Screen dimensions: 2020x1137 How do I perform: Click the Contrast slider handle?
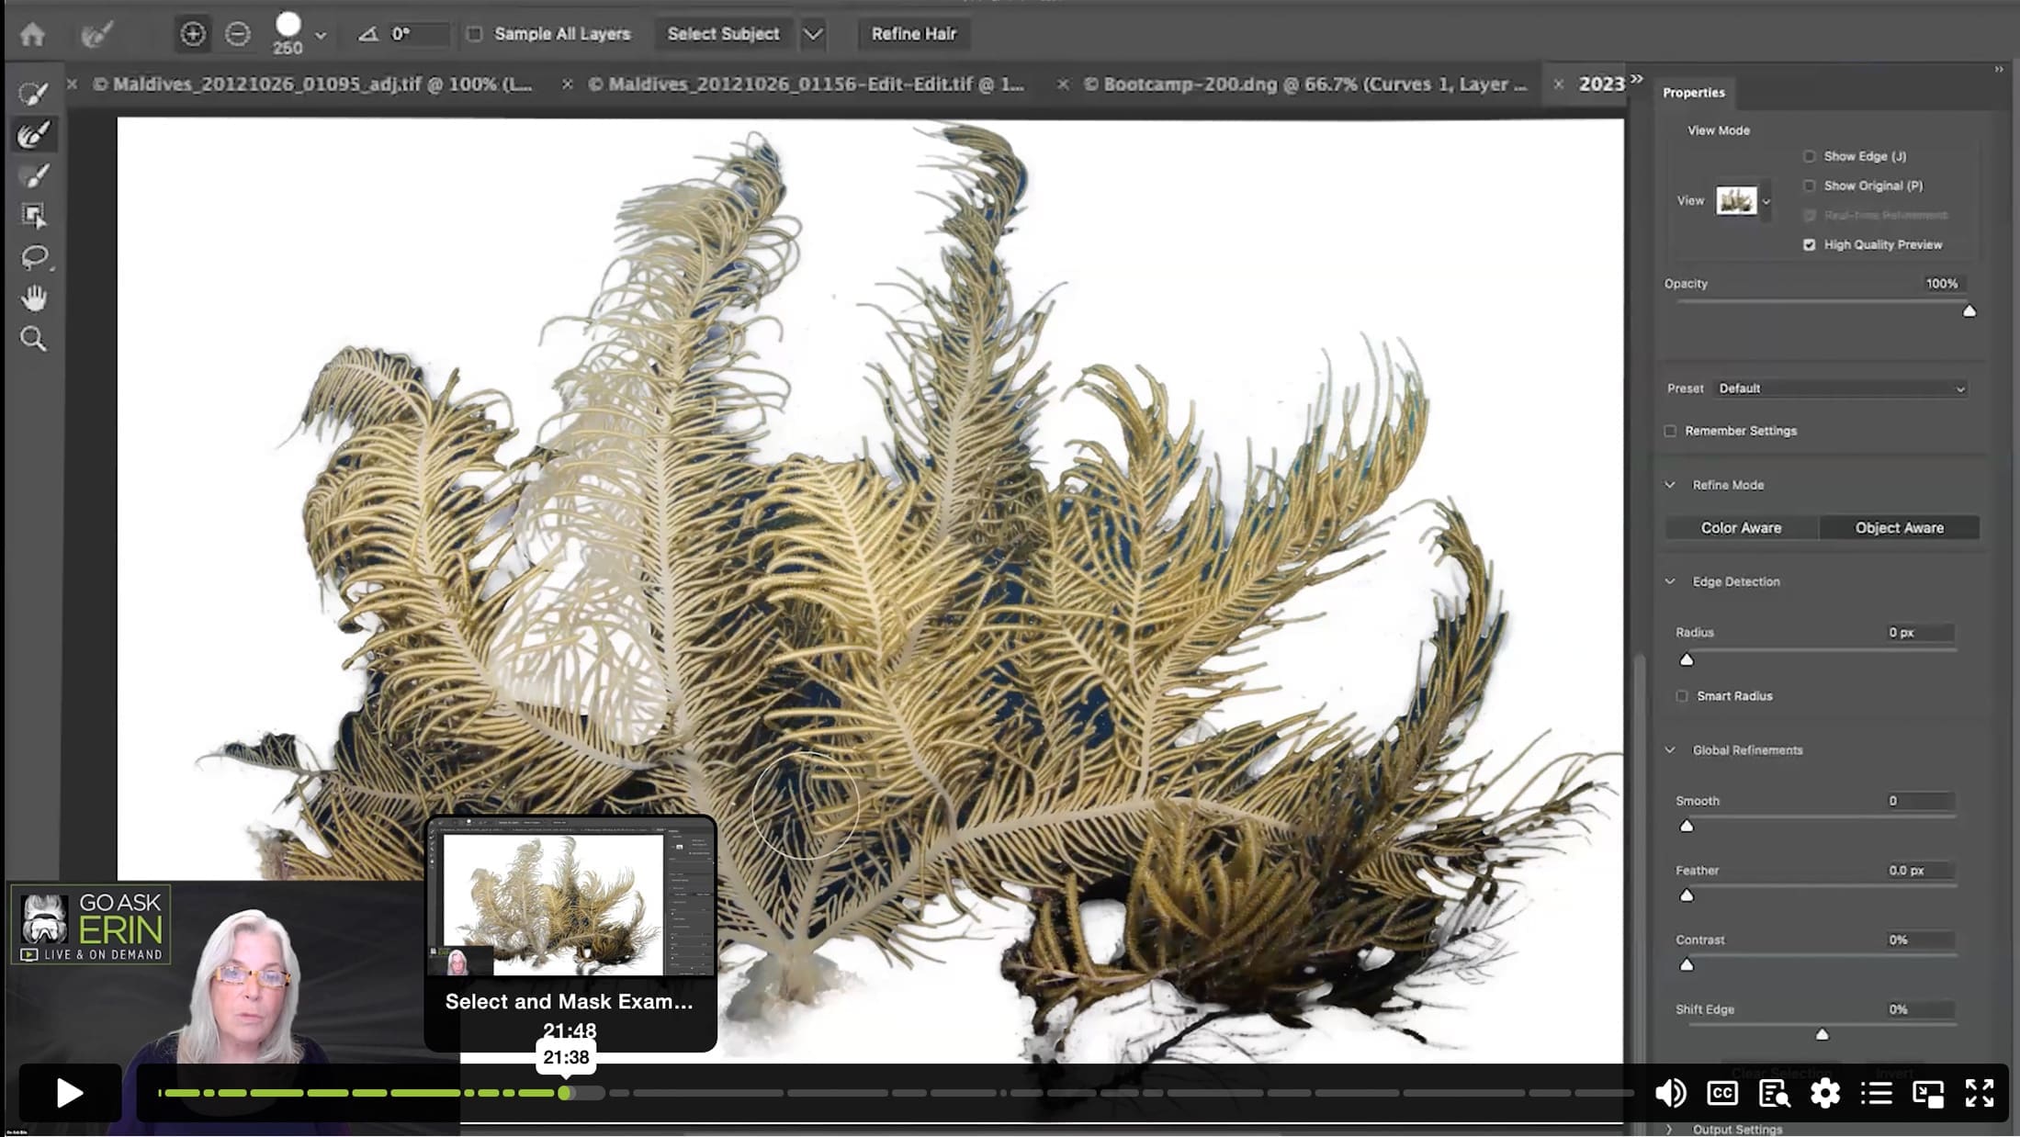tap(1687, 965)
